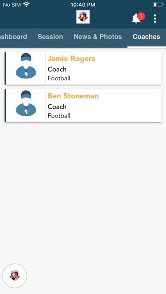Tap the red notification badge showing 1
The width and height of the screenshot is (166, 294).
coord(141,16)
